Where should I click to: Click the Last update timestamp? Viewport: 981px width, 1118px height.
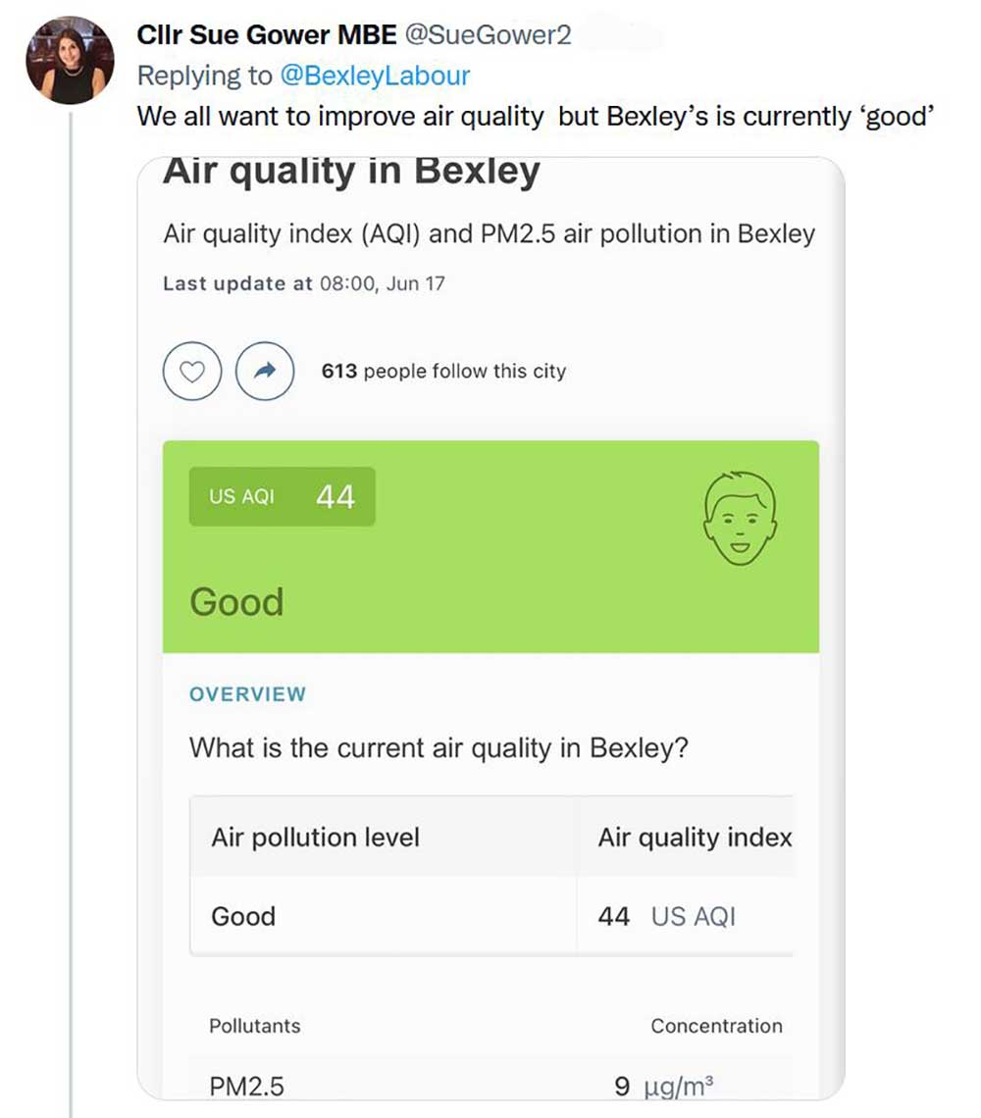click(x=303, y=284)
